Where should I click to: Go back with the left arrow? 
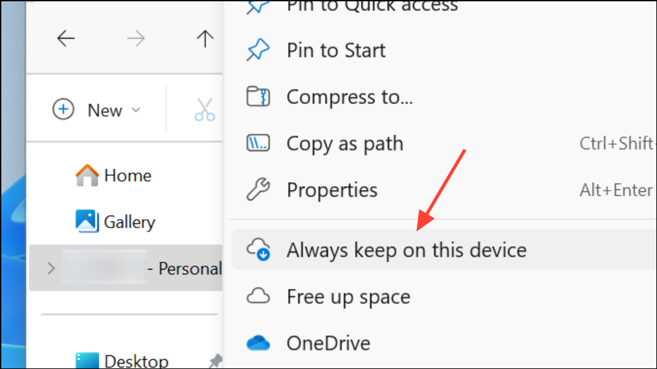click(x=66, y=39)
